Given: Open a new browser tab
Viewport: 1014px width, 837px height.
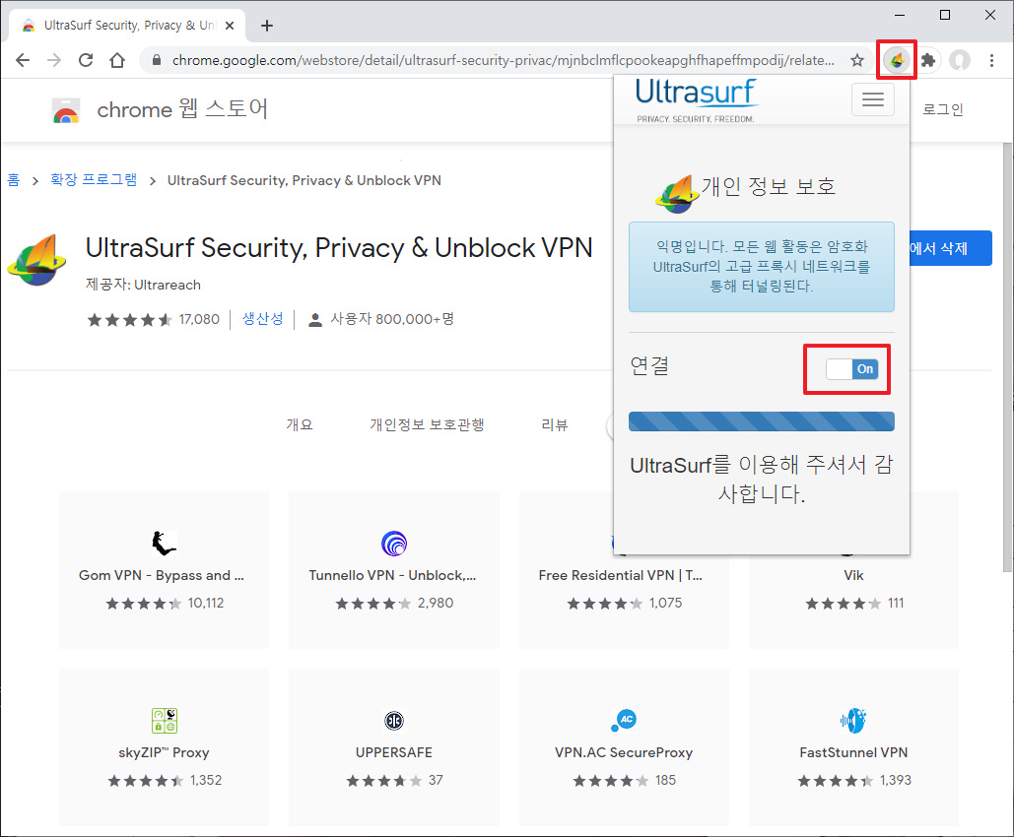Looking at the screenshot, I should (x=266, y=26).
